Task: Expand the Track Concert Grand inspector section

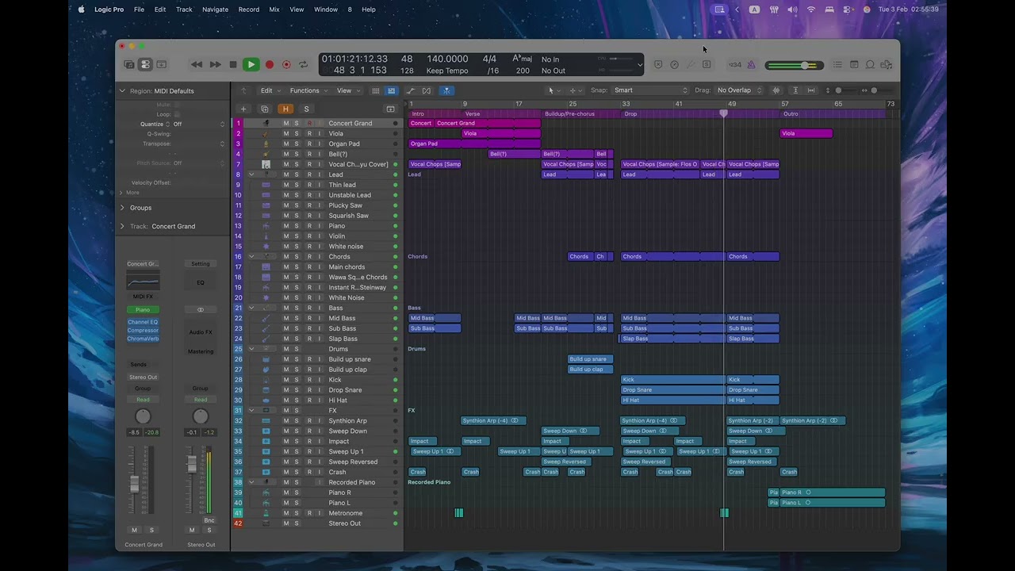Action: [122, 226]
